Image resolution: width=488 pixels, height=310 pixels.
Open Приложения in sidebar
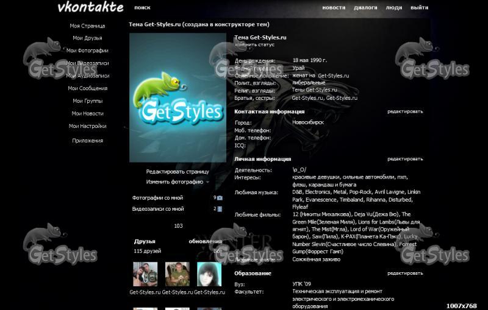[87, 141]
